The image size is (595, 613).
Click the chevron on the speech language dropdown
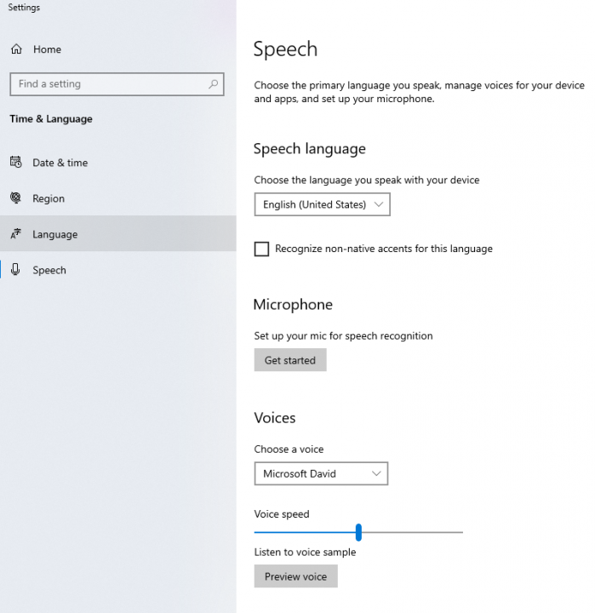click(380, 204)
